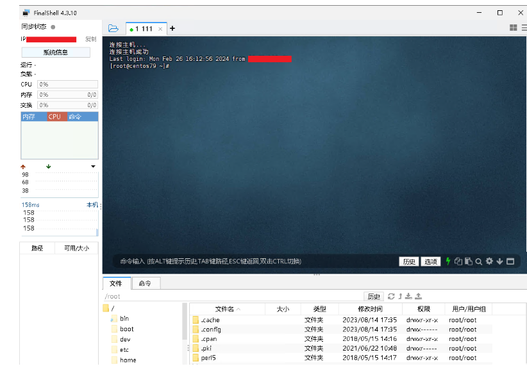
Task: Select the .config folder row
Action: click(x=341, y=329)
